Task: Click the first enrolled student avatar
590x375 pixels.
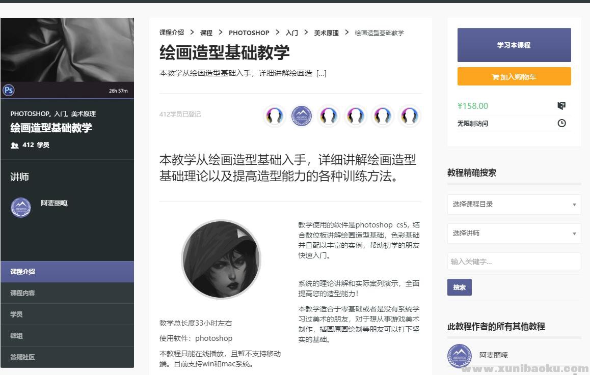Action: (x=274, y=116)
